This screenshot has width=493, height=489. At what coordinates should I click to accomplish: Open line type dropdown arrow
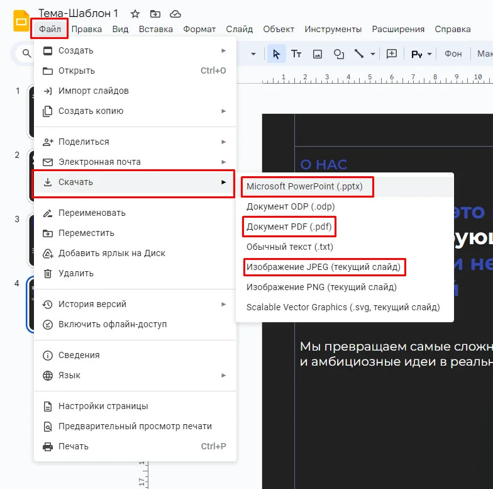372,54
